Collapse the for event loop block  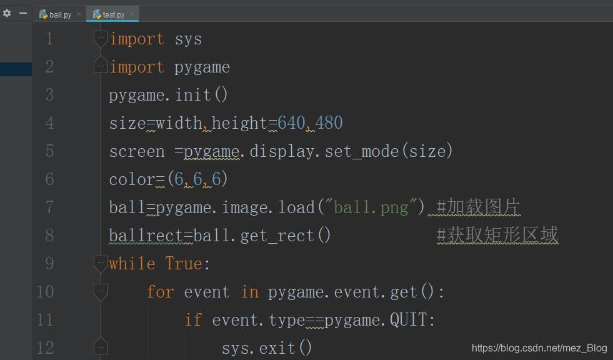click(x=101, y=291)
